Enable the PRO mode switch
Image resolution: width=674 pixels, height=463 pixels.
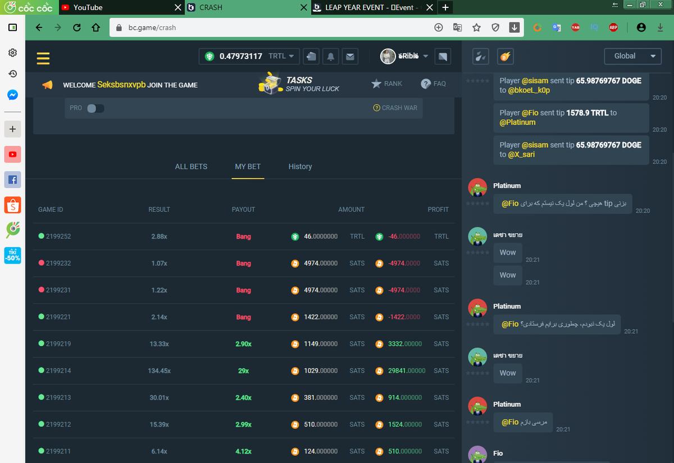[95, 108]
